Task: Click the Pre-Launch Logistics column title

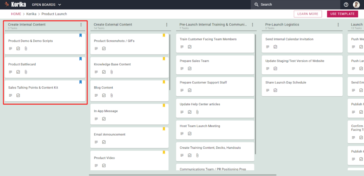Action: pos(282,24)
